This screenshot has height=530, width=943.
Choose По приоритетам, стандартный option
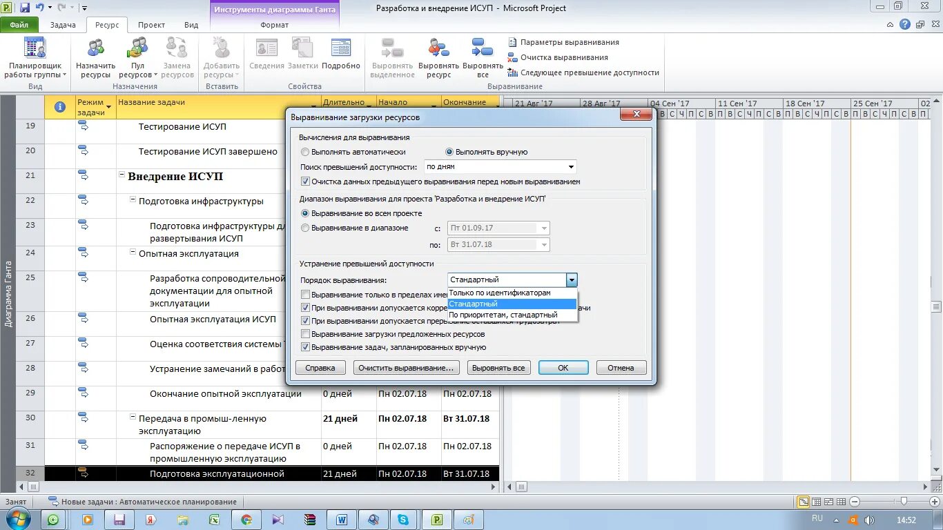pyautogui.click(x=512, y=315)
